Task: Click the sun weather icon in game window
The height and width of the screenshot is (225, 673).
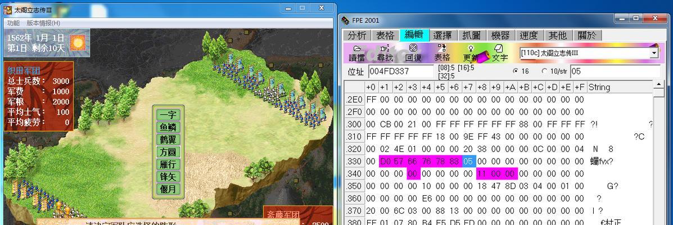Action: click(x=78, y=43)
